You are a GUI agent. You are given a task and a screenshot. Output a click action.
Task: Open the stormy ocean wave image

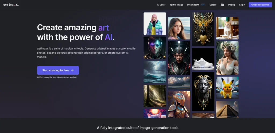point(155,72)
